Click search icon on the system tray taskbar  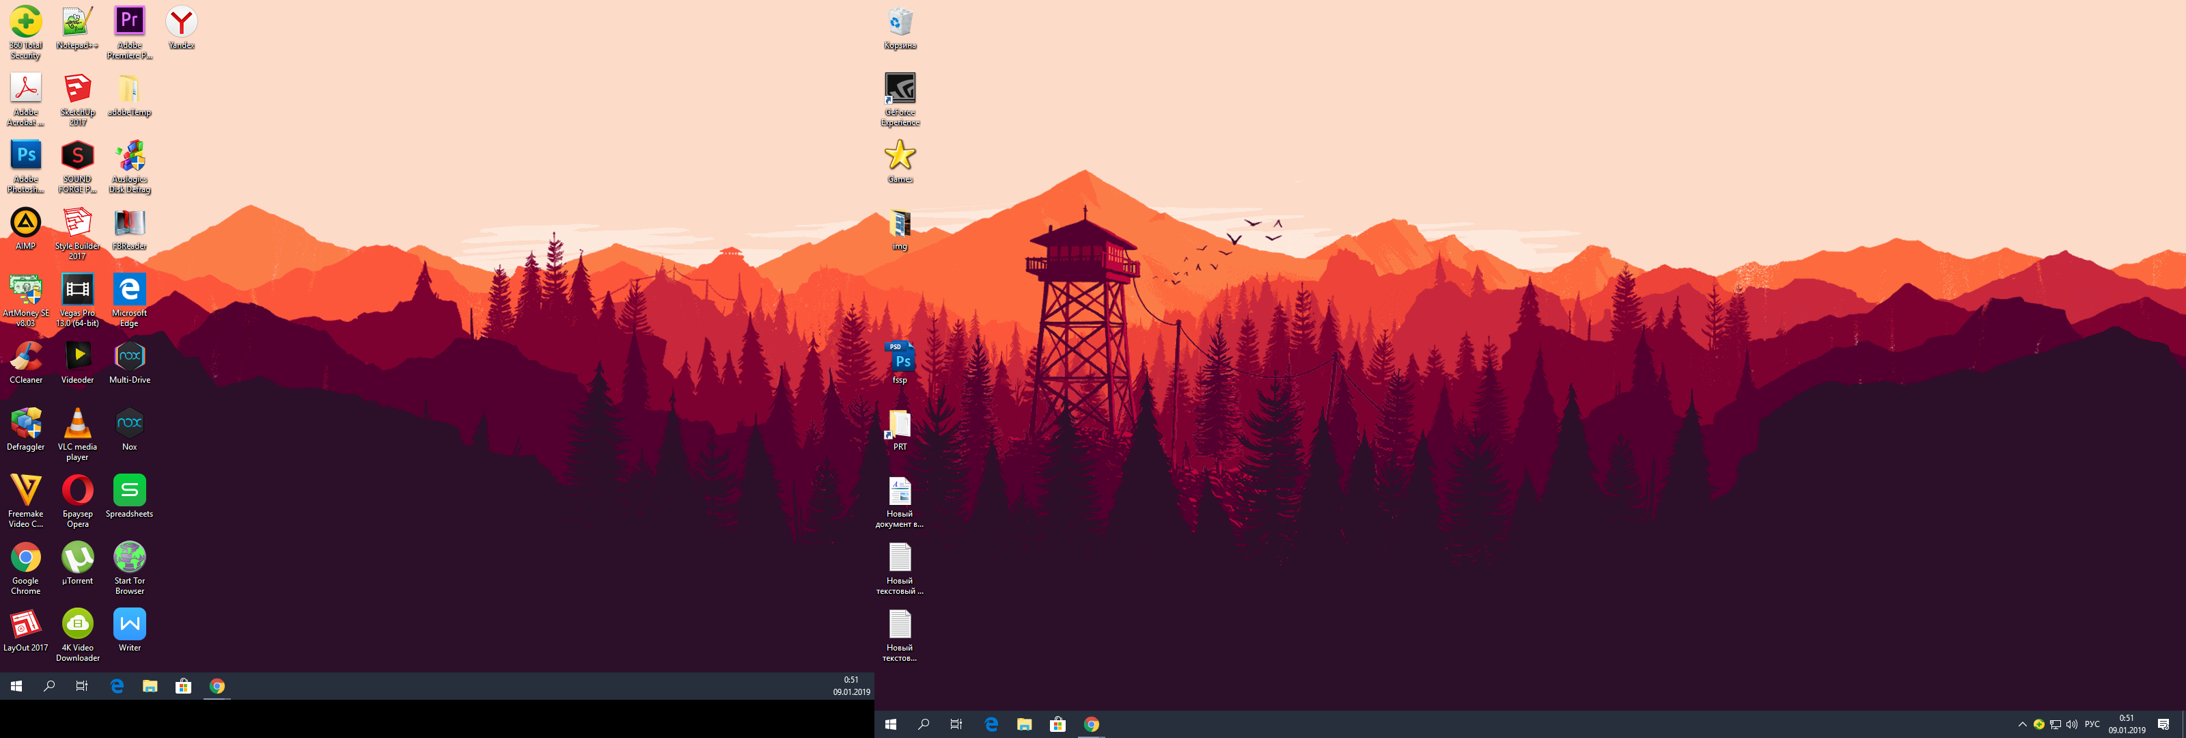click(924, 724)
